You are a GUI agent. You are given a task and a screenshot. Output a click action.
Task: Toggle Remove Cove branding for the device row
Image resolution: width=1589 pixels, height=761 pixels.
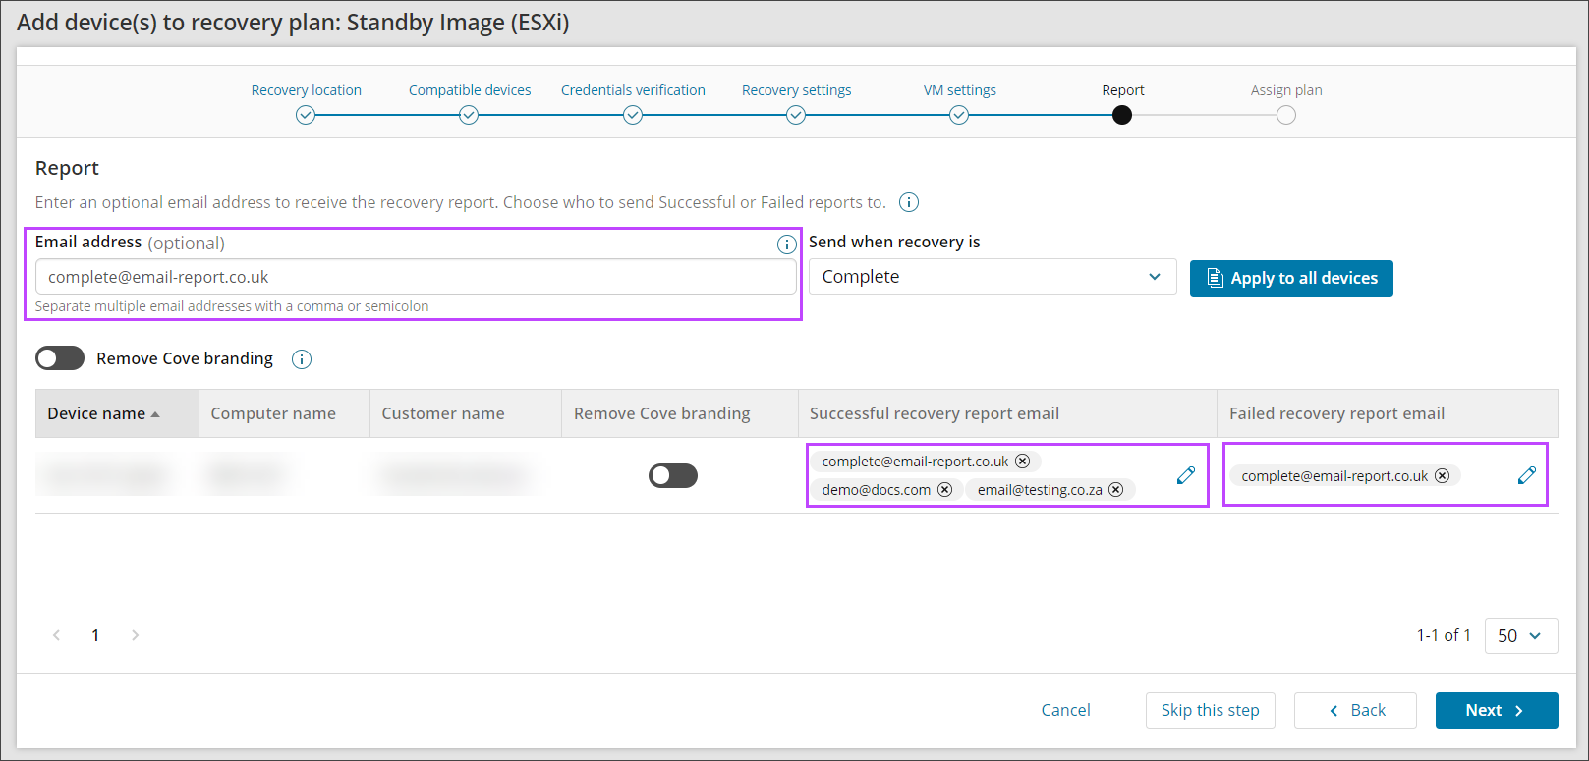click(673, 476)
